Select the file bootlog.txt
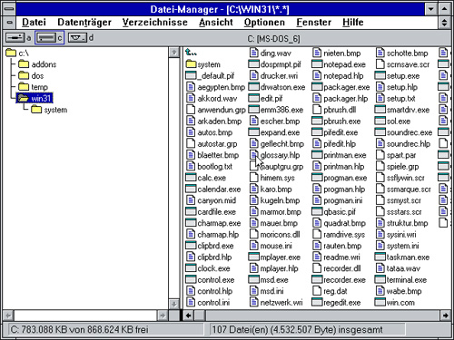Image resolution: width=454 pixels, height=340 pixels. pos(210,167)
